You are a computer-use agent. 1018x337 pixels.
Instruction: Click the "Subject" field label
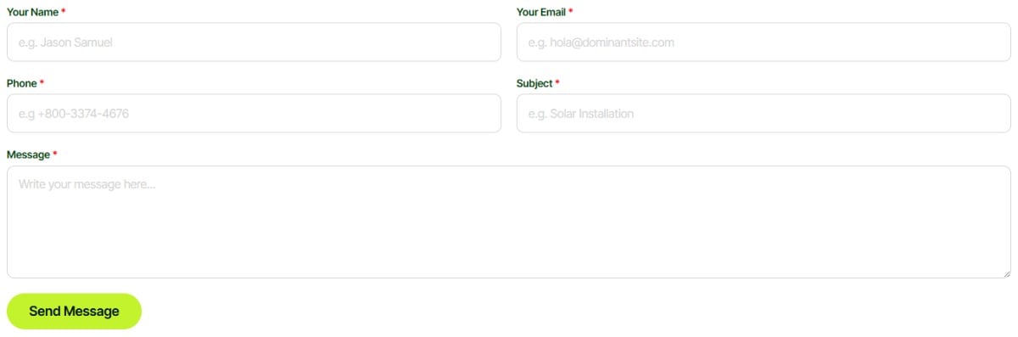[534, 83]
